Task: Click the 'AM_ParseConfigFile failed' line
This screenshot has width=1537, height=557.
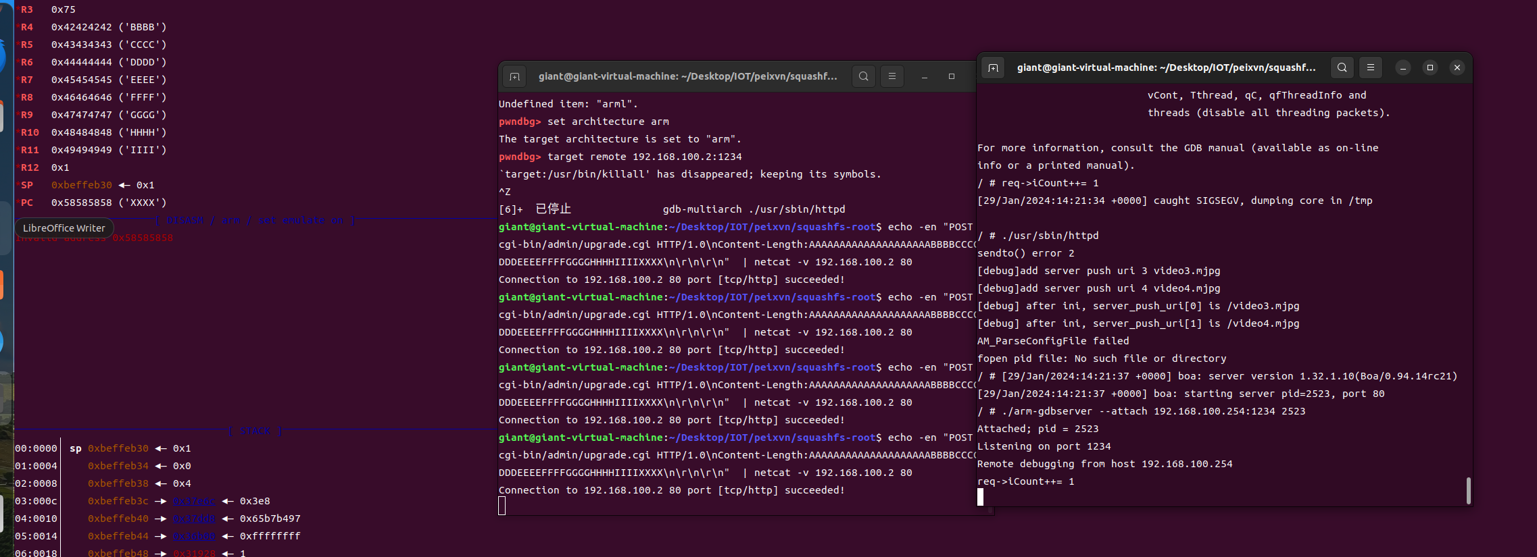Action: pos(1053,341)
